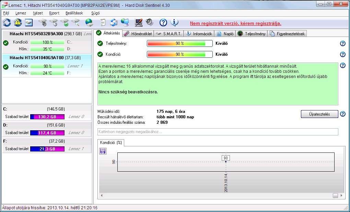Click the disk with magnifier surface test icon
Image resolution: width=350 pixels, height=212 pixels.
pyautogui.click(x=75, y=23)
